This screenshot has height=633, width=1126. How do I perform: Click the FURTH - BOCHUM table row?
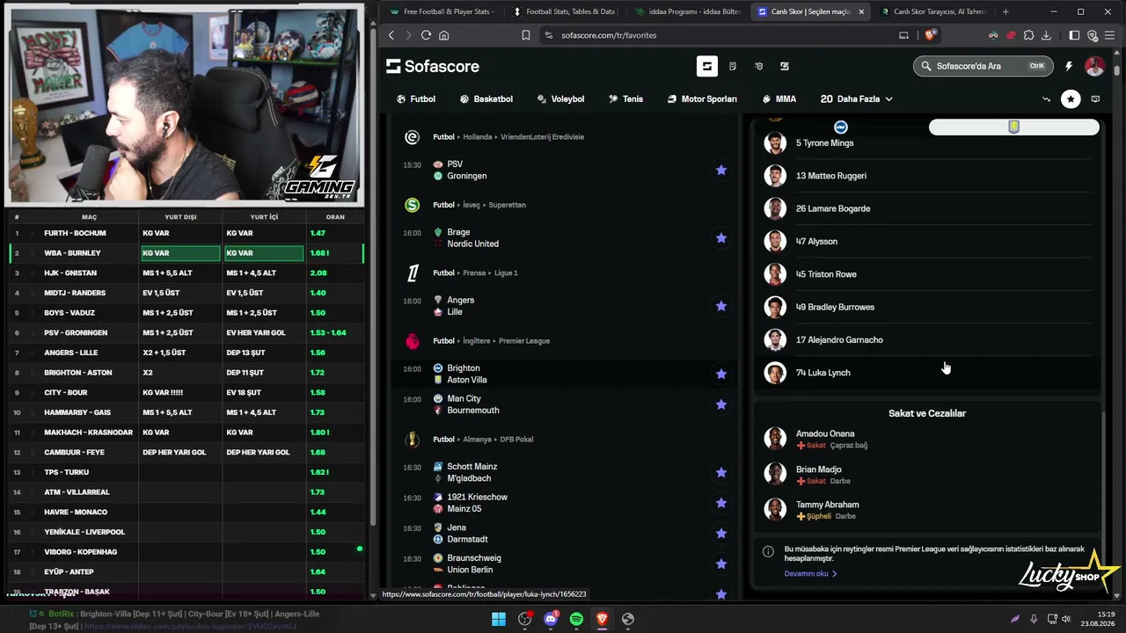click(185, 233)
